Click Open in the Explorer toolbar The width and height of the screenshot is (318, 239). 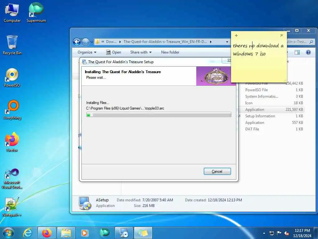(114, 52)
